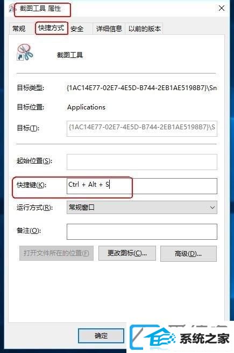Click the 快捷键(K) field showing Ctrl + Alt + S

142,186
